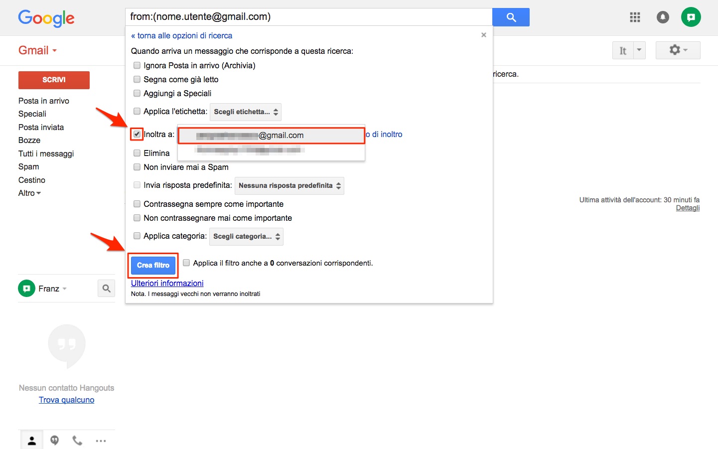
Task: Open Spam folder
Action: click(x=29, y=166)
